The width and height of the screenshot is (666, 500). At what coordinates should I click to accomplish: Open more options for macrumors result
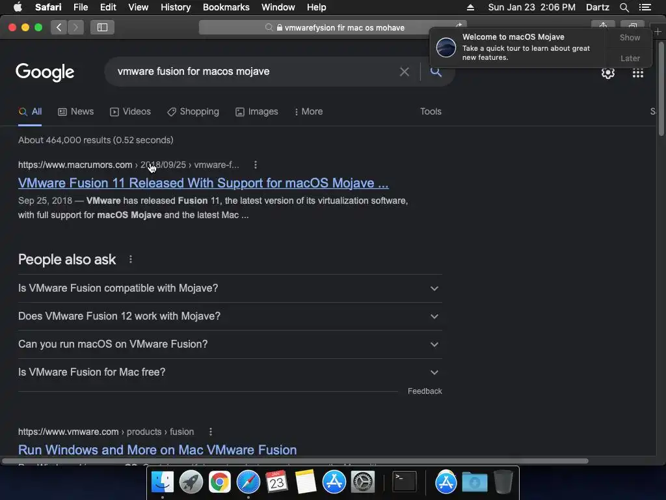click(255, 165)
